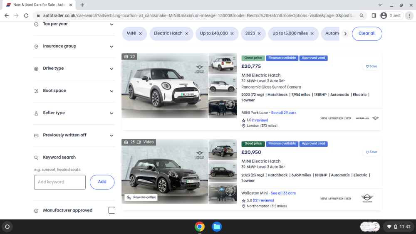
Task: Expand the Seller type filter
Action: (x=74, y=113)
